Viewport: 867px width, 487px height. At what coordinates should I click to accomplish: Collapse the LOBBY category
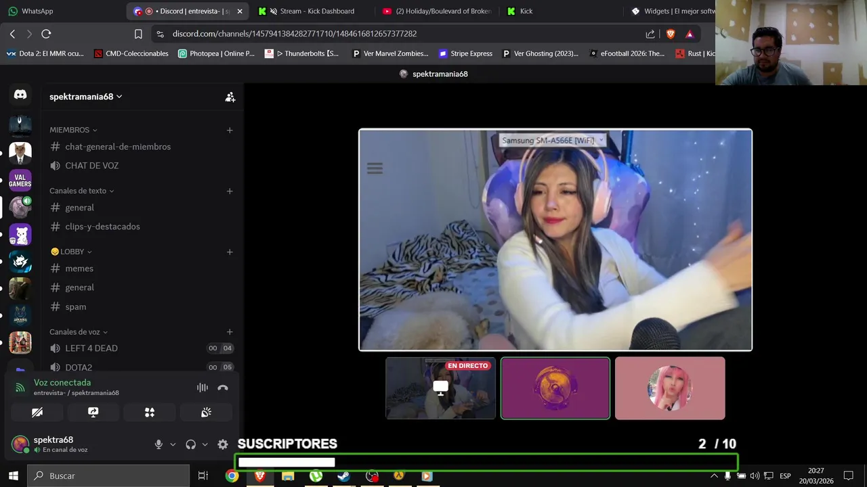tap(71, 252)
